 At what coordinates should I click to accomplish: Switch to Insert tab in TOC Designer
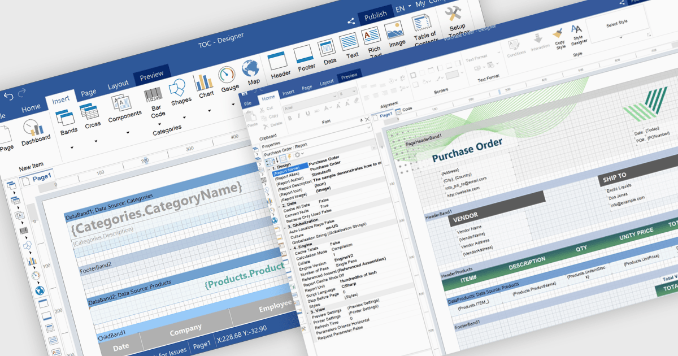coord(60,101)
